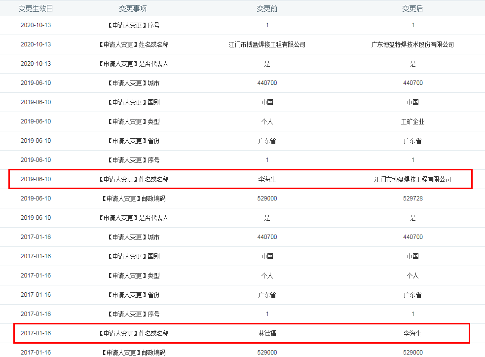This screenshot has height=357, width=485.
Task: Click the 2020-10-13 date in the 序号 row
Action: click(x=36, y=25)
